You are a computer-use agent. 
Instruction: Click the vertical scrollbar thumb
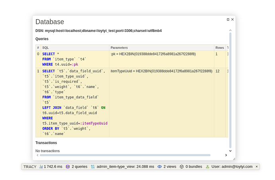tap(230, 90)
